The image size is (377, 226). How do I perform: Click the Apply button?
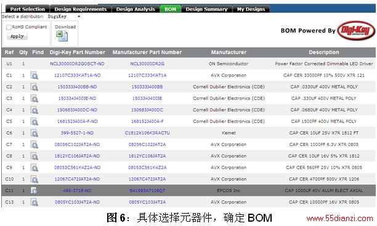(17, 36)
